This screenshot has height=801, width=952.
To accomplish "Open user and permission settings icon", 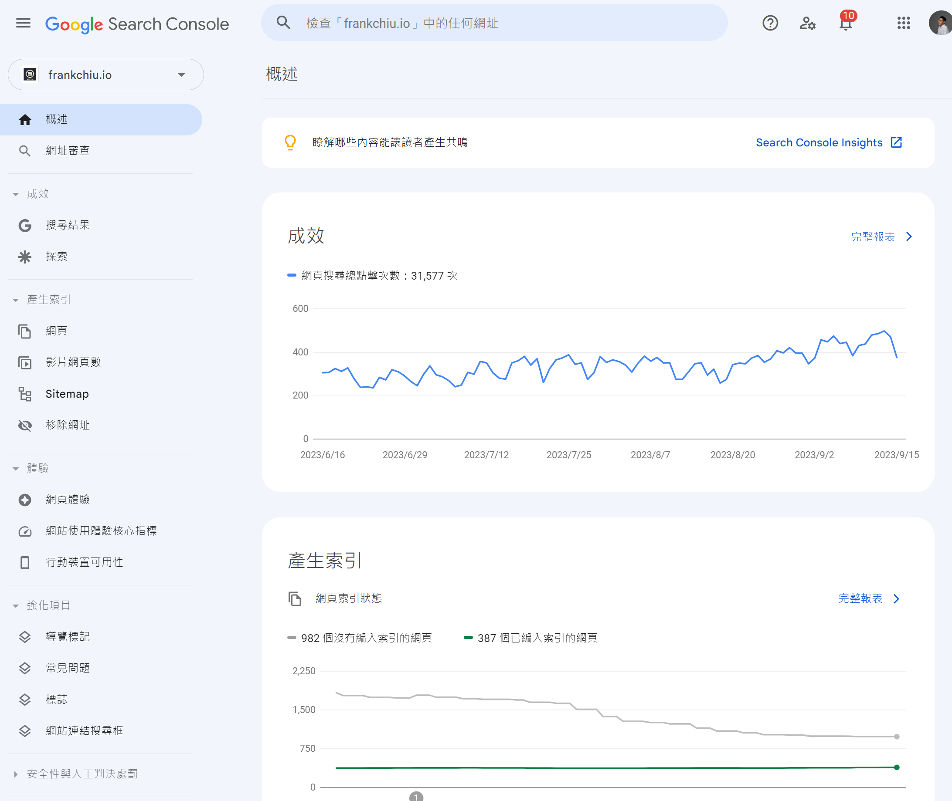I will click(807, 23).
